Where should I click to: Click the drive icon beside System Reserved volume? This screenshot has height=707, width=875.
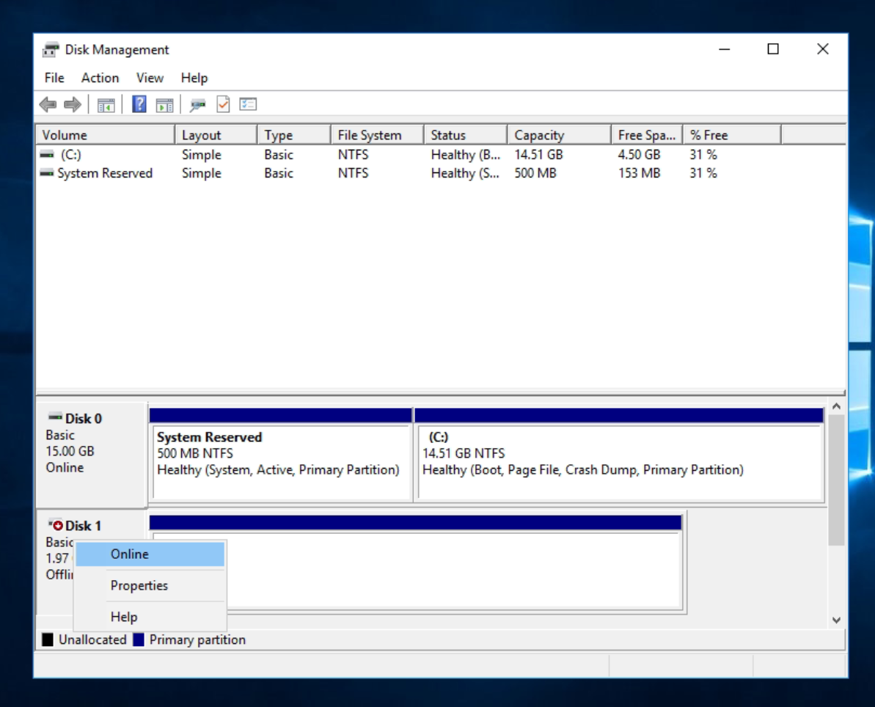point(47,174)
